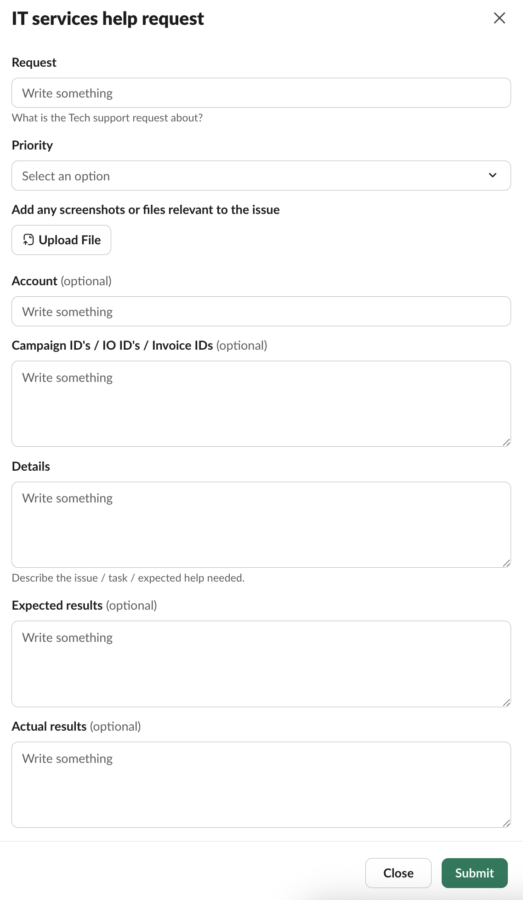Viewport: 523px width, 900px height.
Task: Dismiss the dialog with the X icon
Action: [x=499, y=18]
